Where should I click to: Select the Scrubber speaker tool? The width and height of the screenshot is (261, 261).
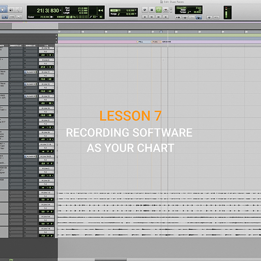(11, 10)
